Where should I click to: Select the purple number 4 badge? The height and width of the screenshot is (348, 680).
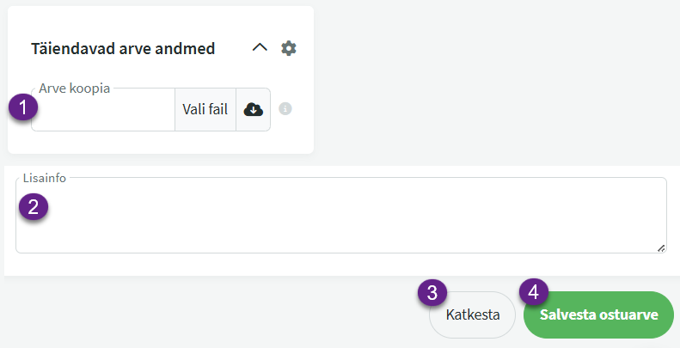[x=533, y=292]
